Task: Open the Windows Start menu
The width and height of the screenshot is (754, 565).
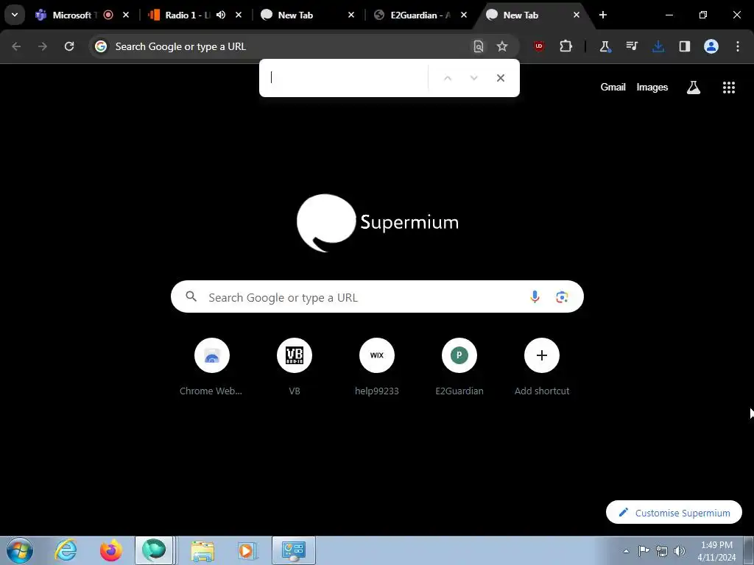Action: 20,550
